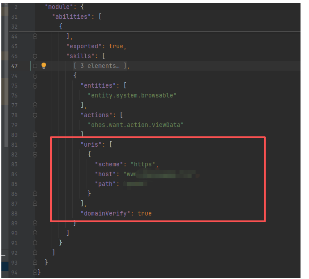
Task: Click the "entities" key
Action: (98, 86)
